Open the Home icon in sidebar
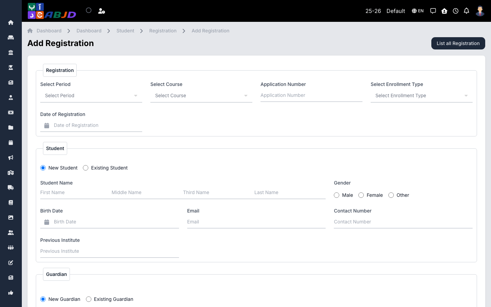Image resolution: width=491 pixels, height=307 pixels. (11, 23)
